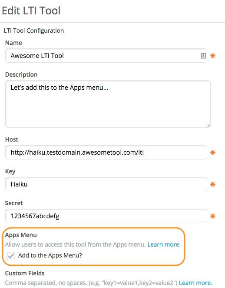The height and width of the screenshot is (288, 225).
Task: Click the required asterisk next to Host
Action: (213, 152)
